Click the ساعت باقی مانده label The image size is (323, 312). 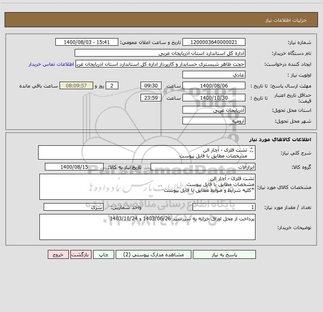(39, 86)
